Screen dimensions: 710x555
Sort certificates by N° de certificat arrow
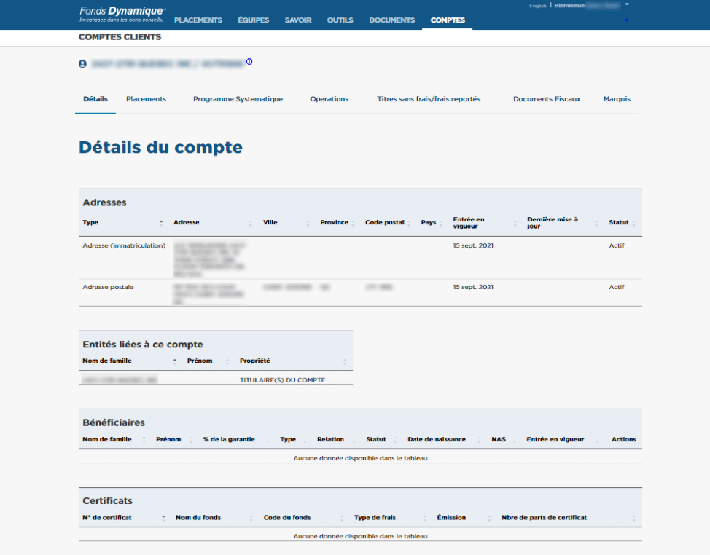[x=161, y=518]
